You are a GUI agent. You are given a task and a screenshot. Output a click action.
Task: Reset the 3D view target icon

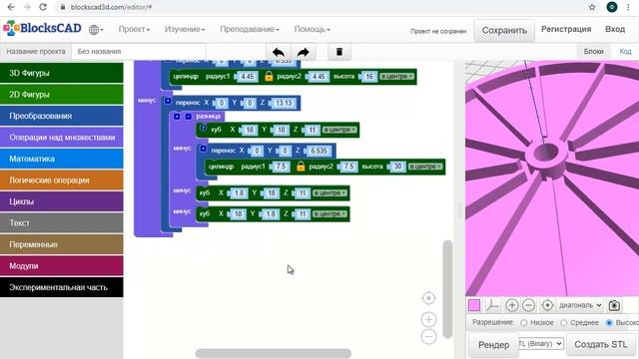pos(547,305)
